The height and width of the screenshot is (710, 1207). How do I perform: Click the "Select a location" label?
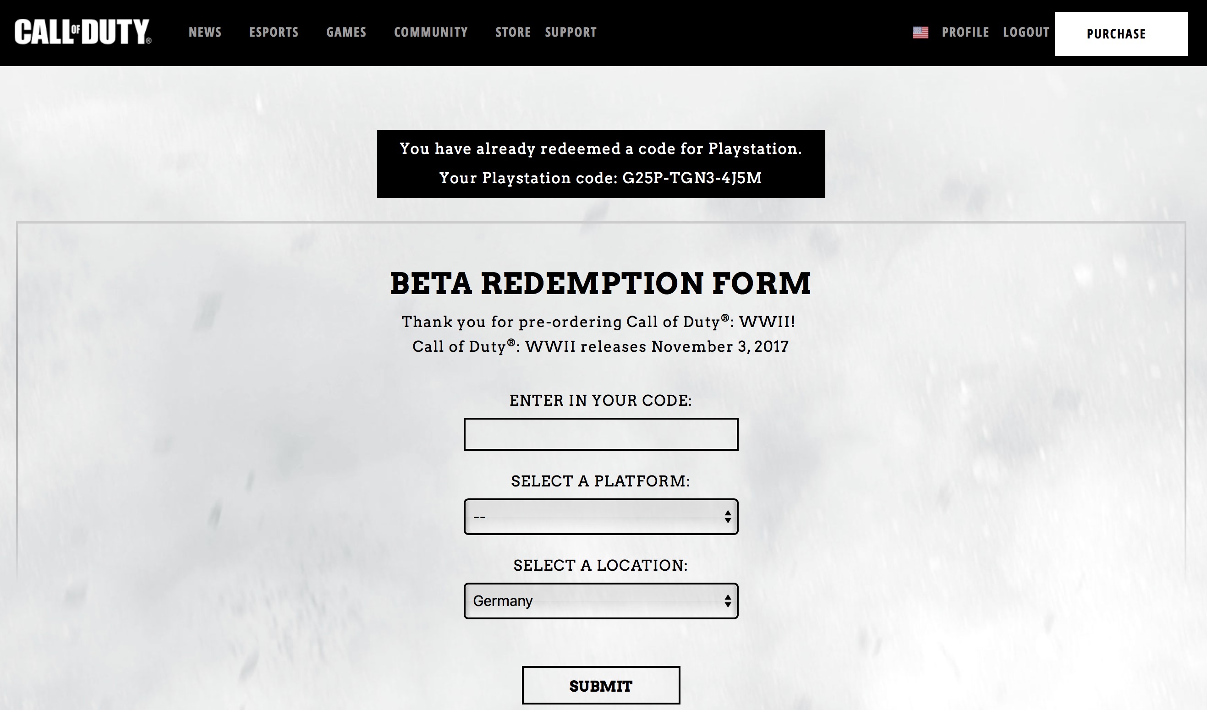[x=601, y=565]
